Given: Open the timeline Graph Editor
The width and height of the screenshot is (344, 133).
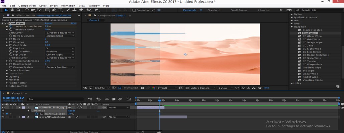Looking at the screenshot, I should [x=129, y=99].
